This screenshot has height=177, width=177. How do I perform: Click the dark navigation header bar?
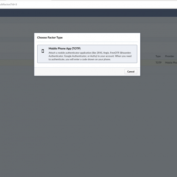[x=88, y=13]
